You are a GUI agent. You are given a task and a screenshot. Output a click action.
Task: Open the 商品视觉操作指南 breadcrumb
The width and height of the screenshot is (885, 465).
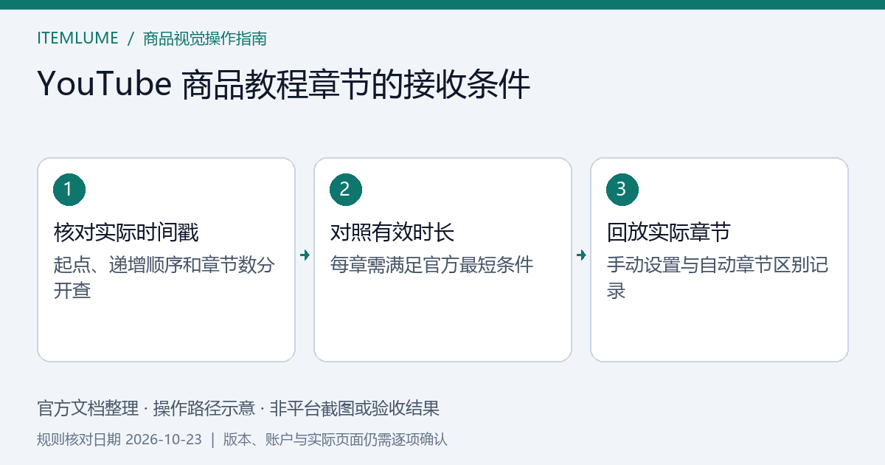[x=205, y=38]
